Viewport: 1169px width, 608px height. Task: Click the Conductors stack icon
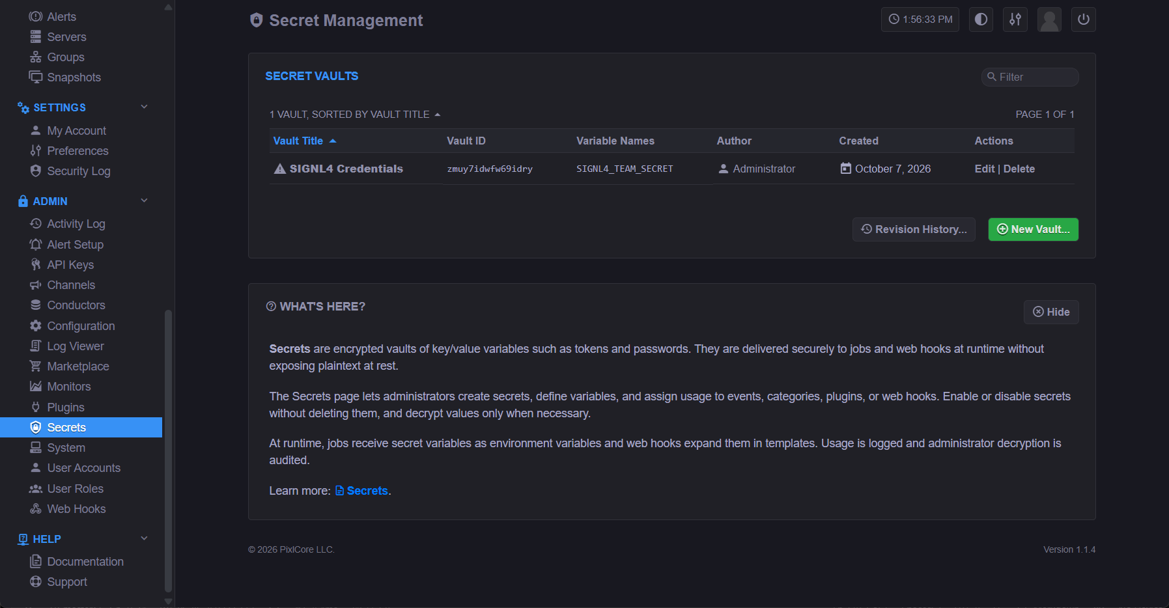click(x=36, y=305)
